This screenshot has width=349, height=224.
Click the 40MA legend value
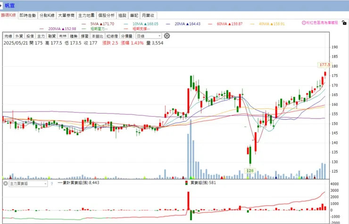pos(278,24)
